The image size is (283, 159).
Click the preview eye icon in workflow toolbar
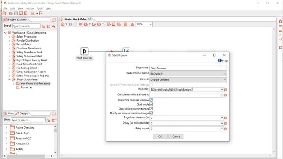[80, 24]
